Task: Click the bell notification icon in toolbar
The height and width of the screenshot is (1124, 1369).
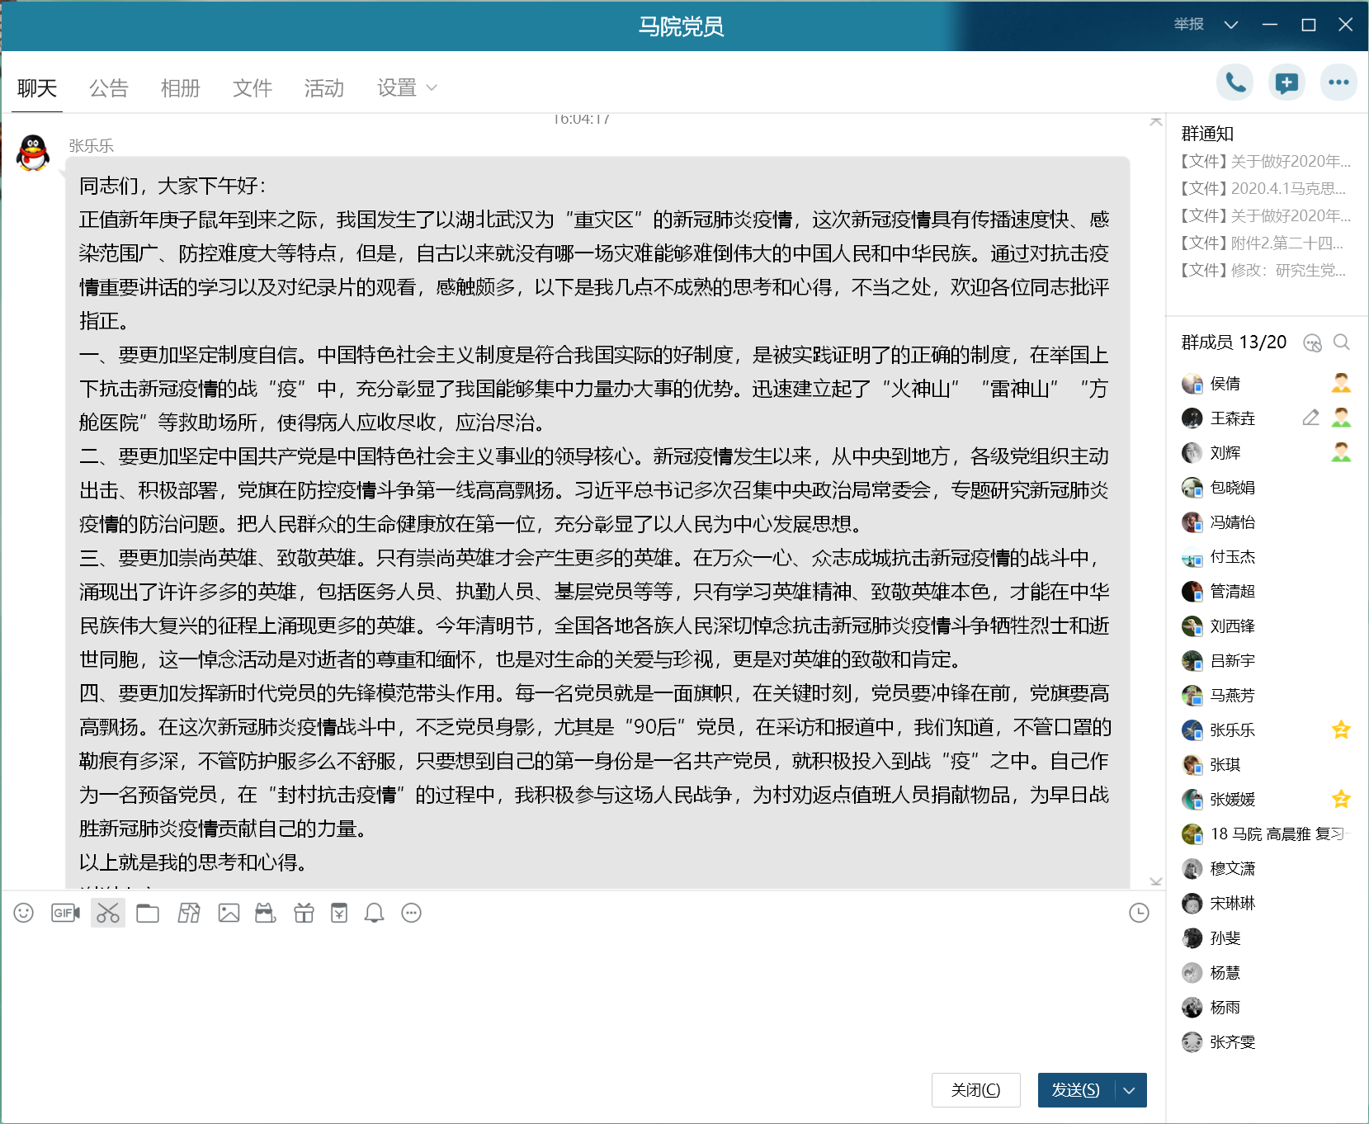Action: point(374,913)
